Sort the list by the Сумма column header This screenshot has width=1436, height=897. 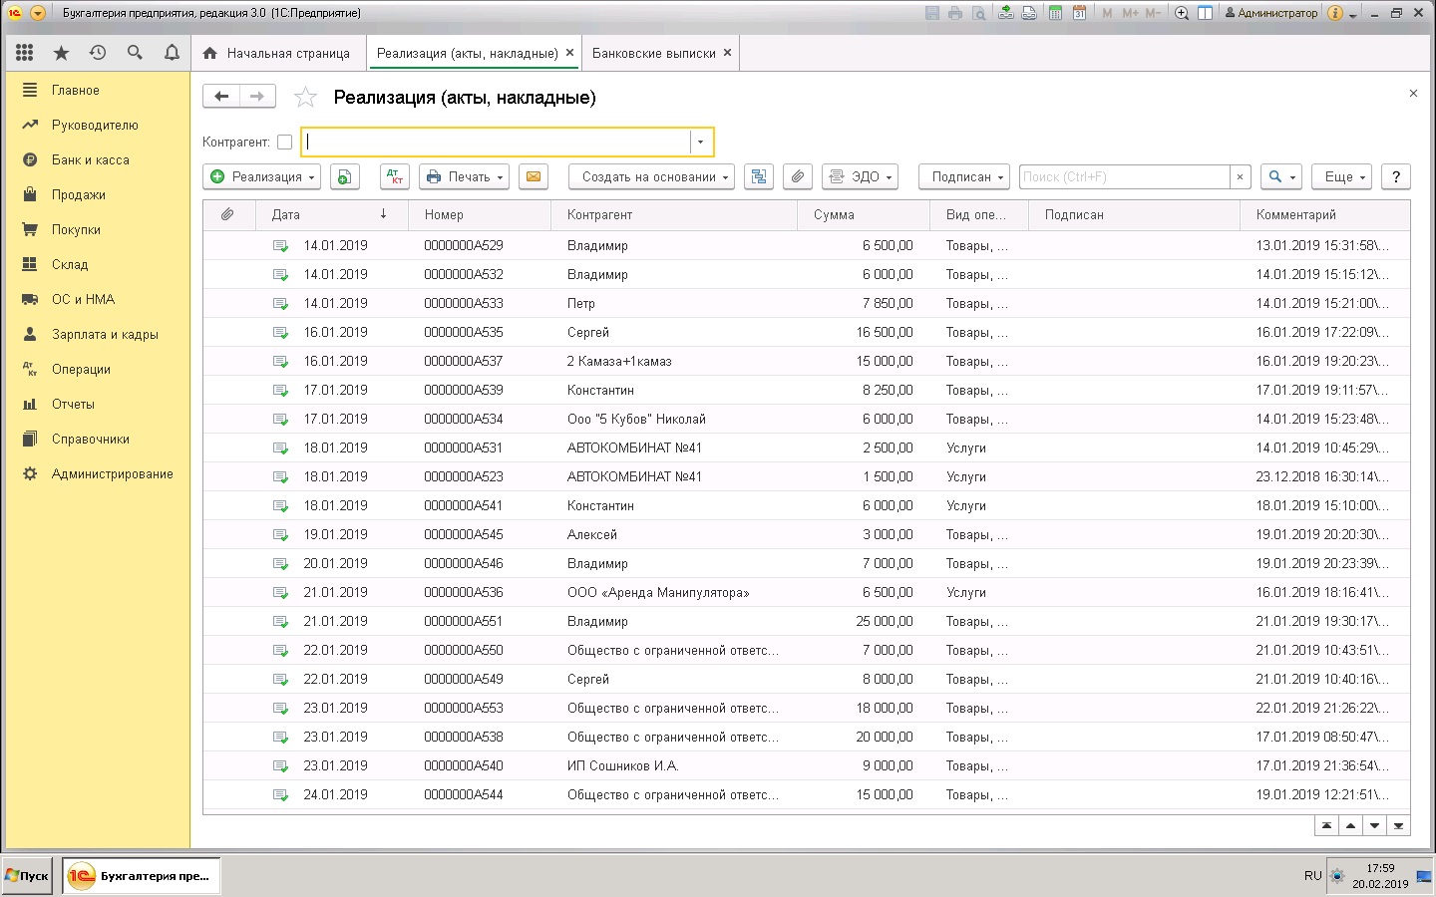834,214
